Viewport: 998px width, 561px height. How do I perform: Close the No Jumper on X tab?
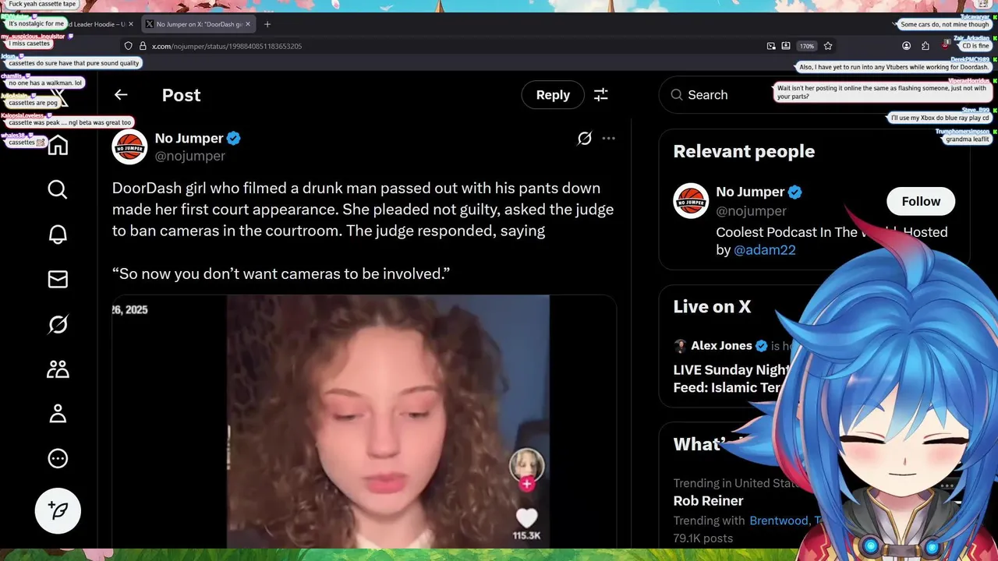[248, 24]
